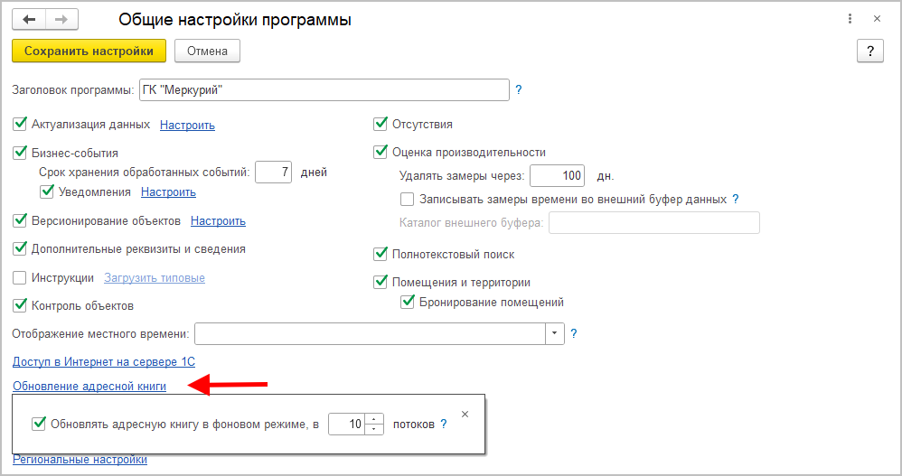The width and height of the screenshot is (902, 476).
Task: Close the address book update popup
Action: click(465, 414)
